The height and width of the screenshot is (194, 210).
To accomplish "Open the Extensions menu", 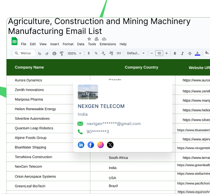I will tap(108, 44).
